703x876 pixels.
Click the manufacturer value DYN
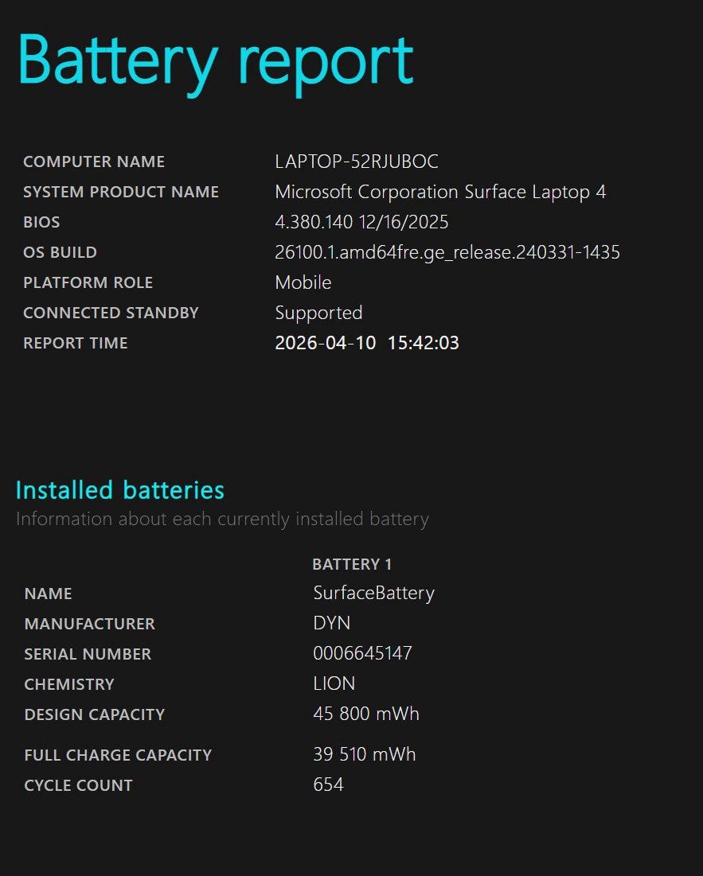[332, 623]
